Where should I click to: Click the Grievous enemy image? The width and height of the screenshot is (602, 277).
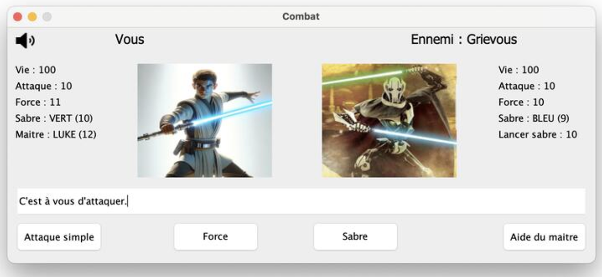(389, 120)
